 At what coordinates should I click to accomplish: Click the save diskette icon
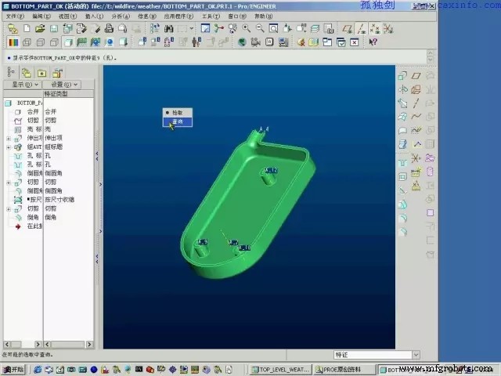pyautogui.click(x=54, y=29)
